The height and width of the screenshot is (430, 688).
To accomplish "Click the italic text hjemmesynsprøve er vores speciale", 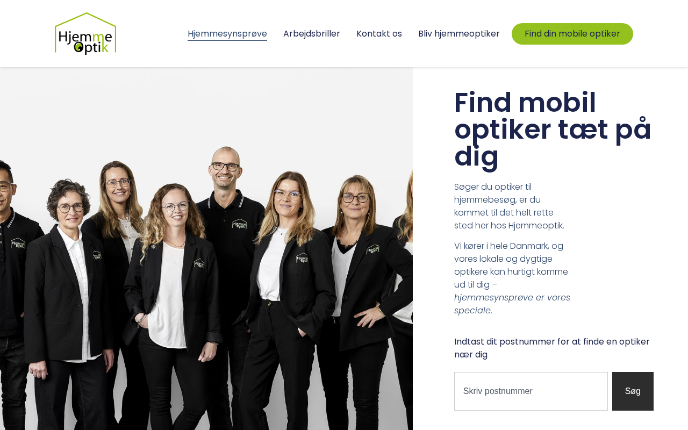I will click(x=512, y=304).
